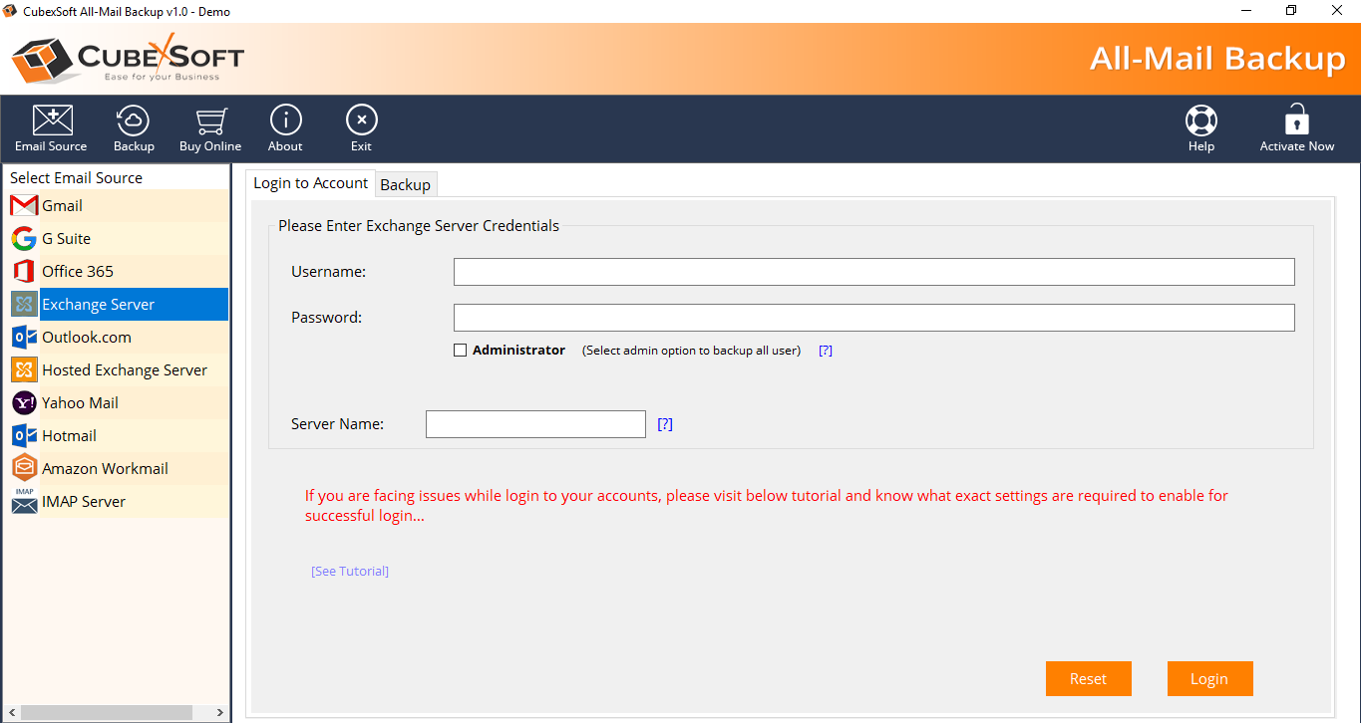Open the Help lifebuoy icon

(x=1201, y=120)
